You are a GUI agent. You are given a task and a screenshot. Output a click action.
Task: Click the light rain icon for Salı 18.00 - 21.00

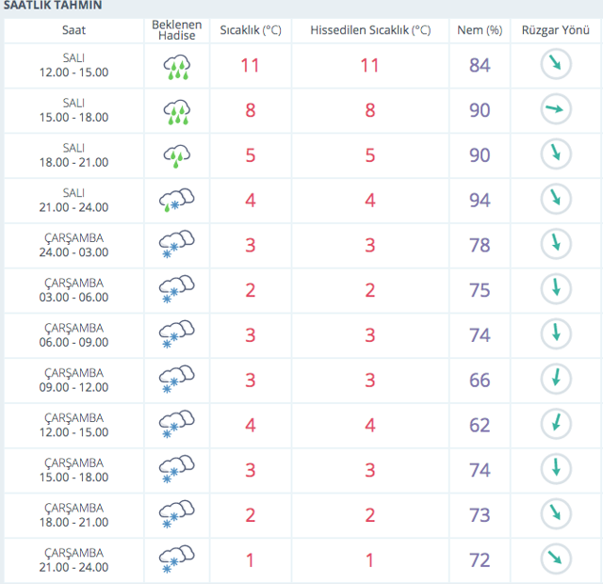176,155
